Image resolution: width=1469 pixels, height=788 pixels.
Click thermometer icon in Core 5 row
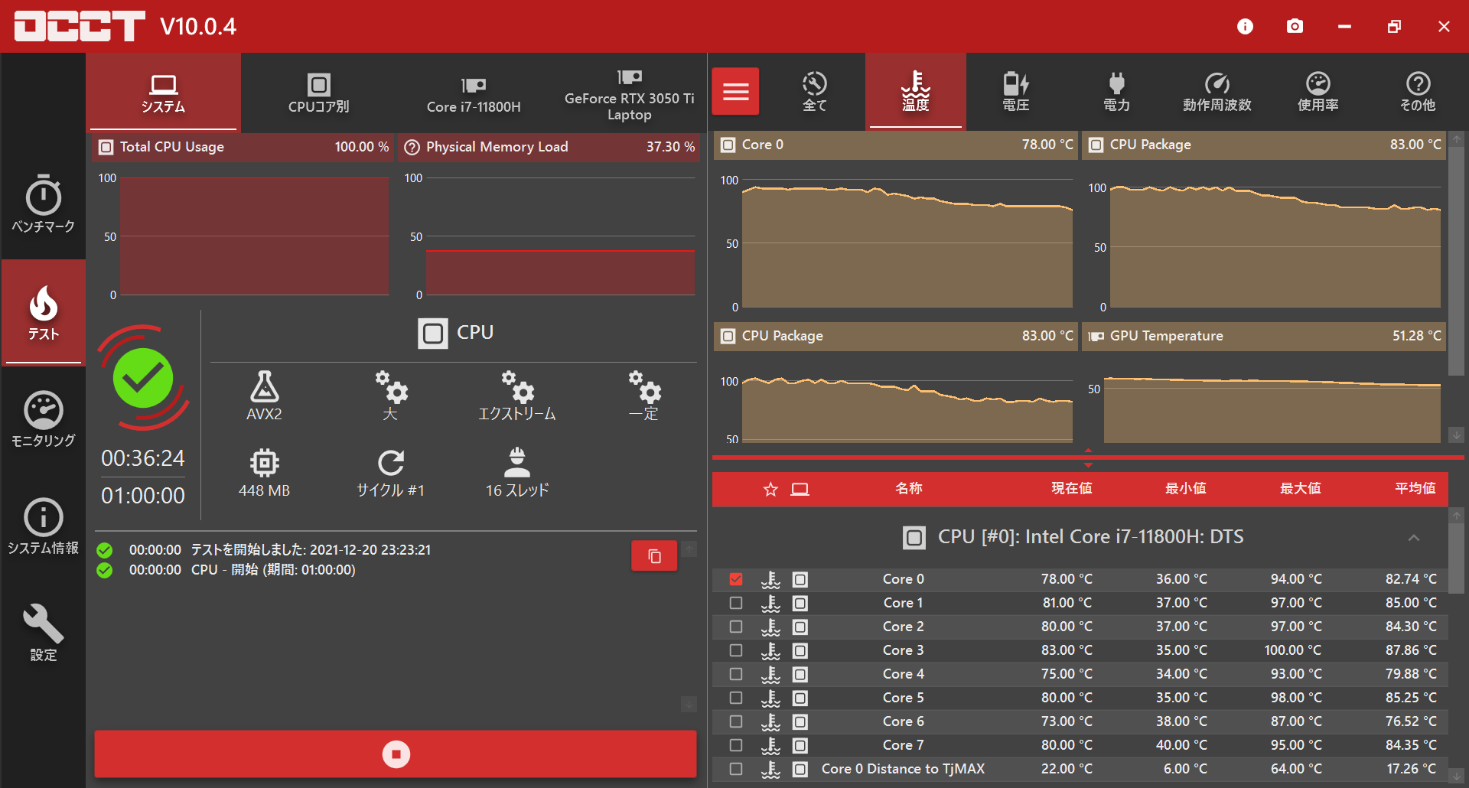770,698
